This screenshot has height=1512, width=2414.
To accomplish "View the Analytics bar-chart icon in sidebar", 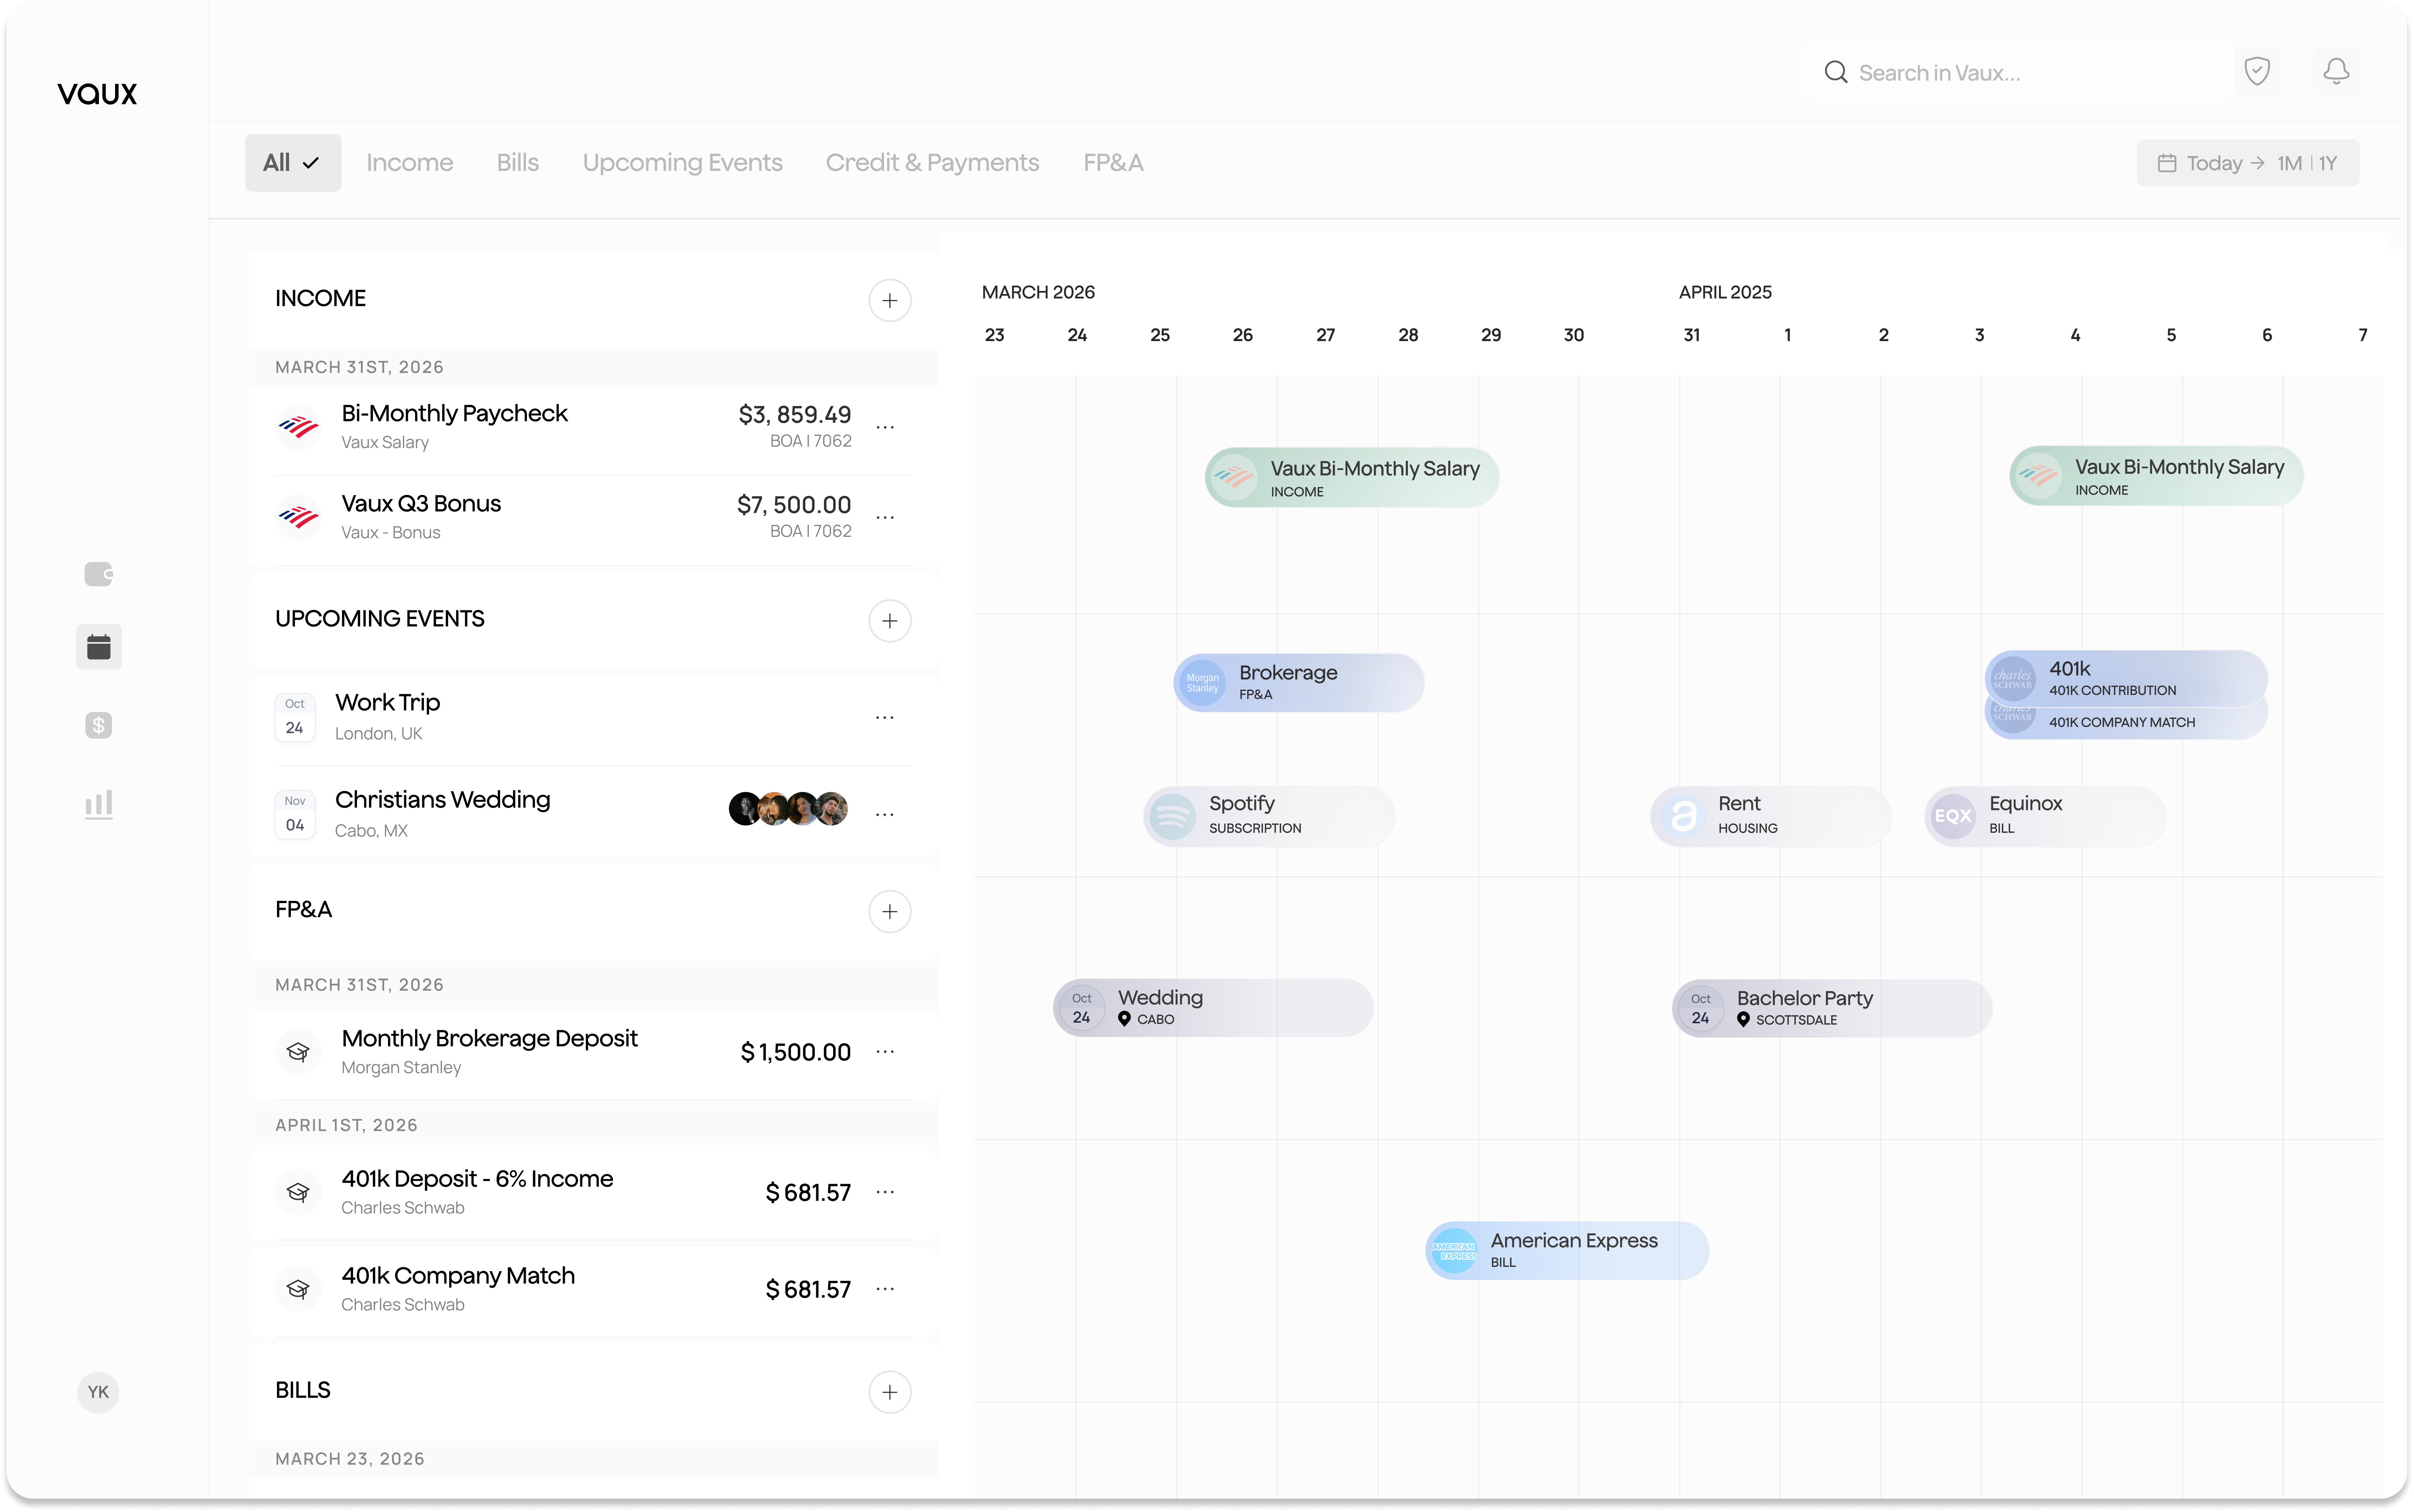I will pos(99,803).
